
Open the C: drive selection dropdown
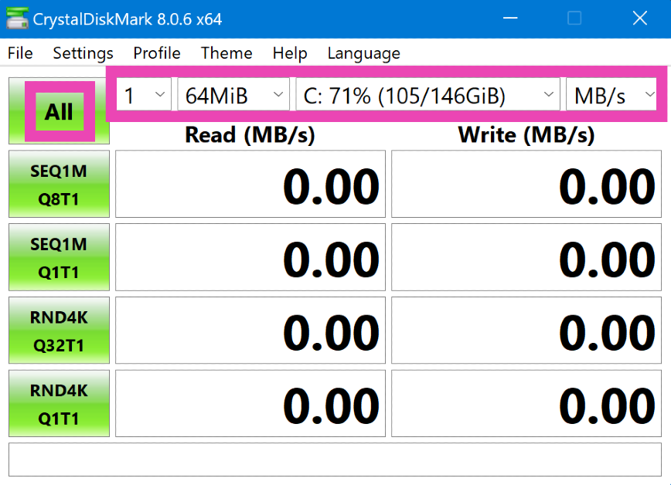[427, 96]
